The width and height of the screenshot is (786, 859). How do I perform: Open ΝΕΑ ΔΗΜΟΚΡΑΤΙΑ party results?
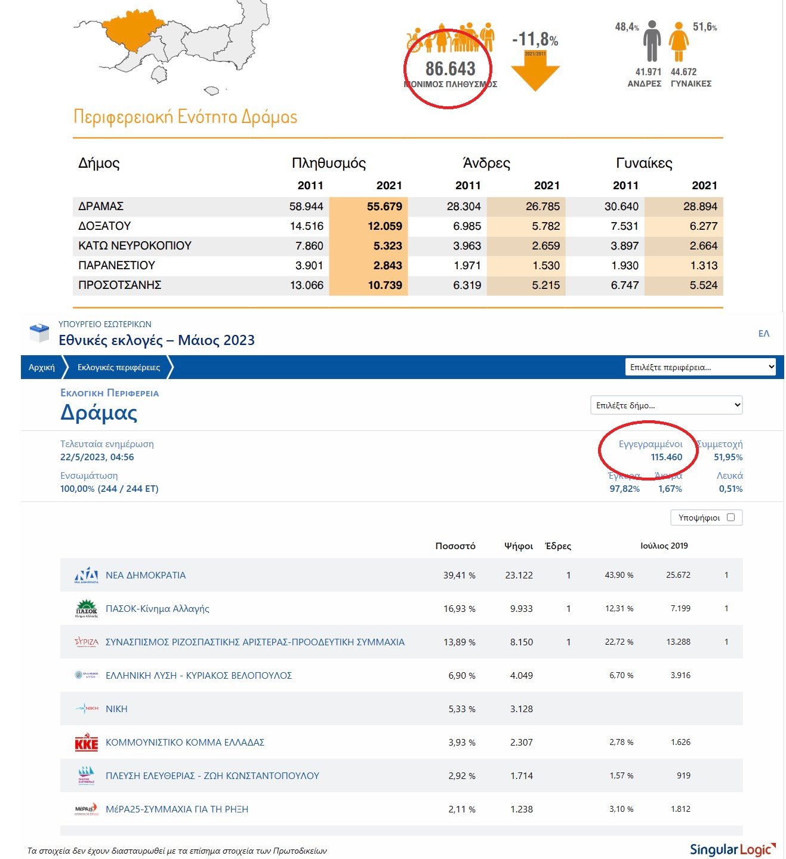pos(146,575)
